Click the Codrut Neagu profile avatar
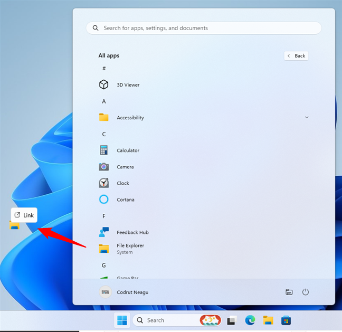Screen dimensions: 342x332 point(106,292)
